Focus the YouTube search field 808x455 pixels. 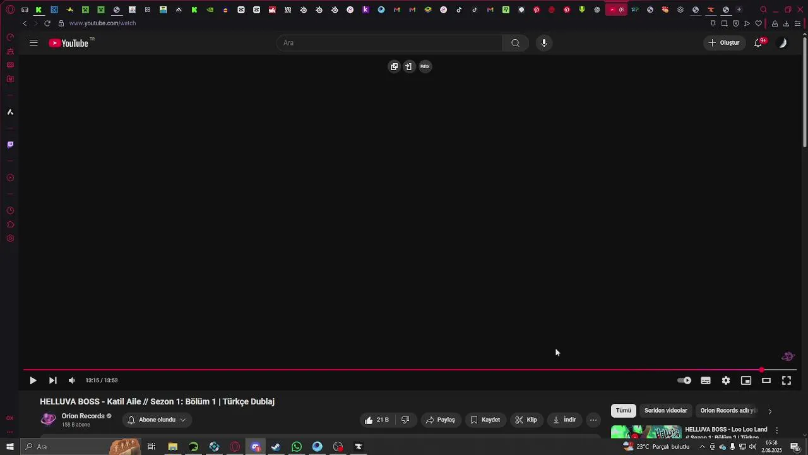(389, 43)
